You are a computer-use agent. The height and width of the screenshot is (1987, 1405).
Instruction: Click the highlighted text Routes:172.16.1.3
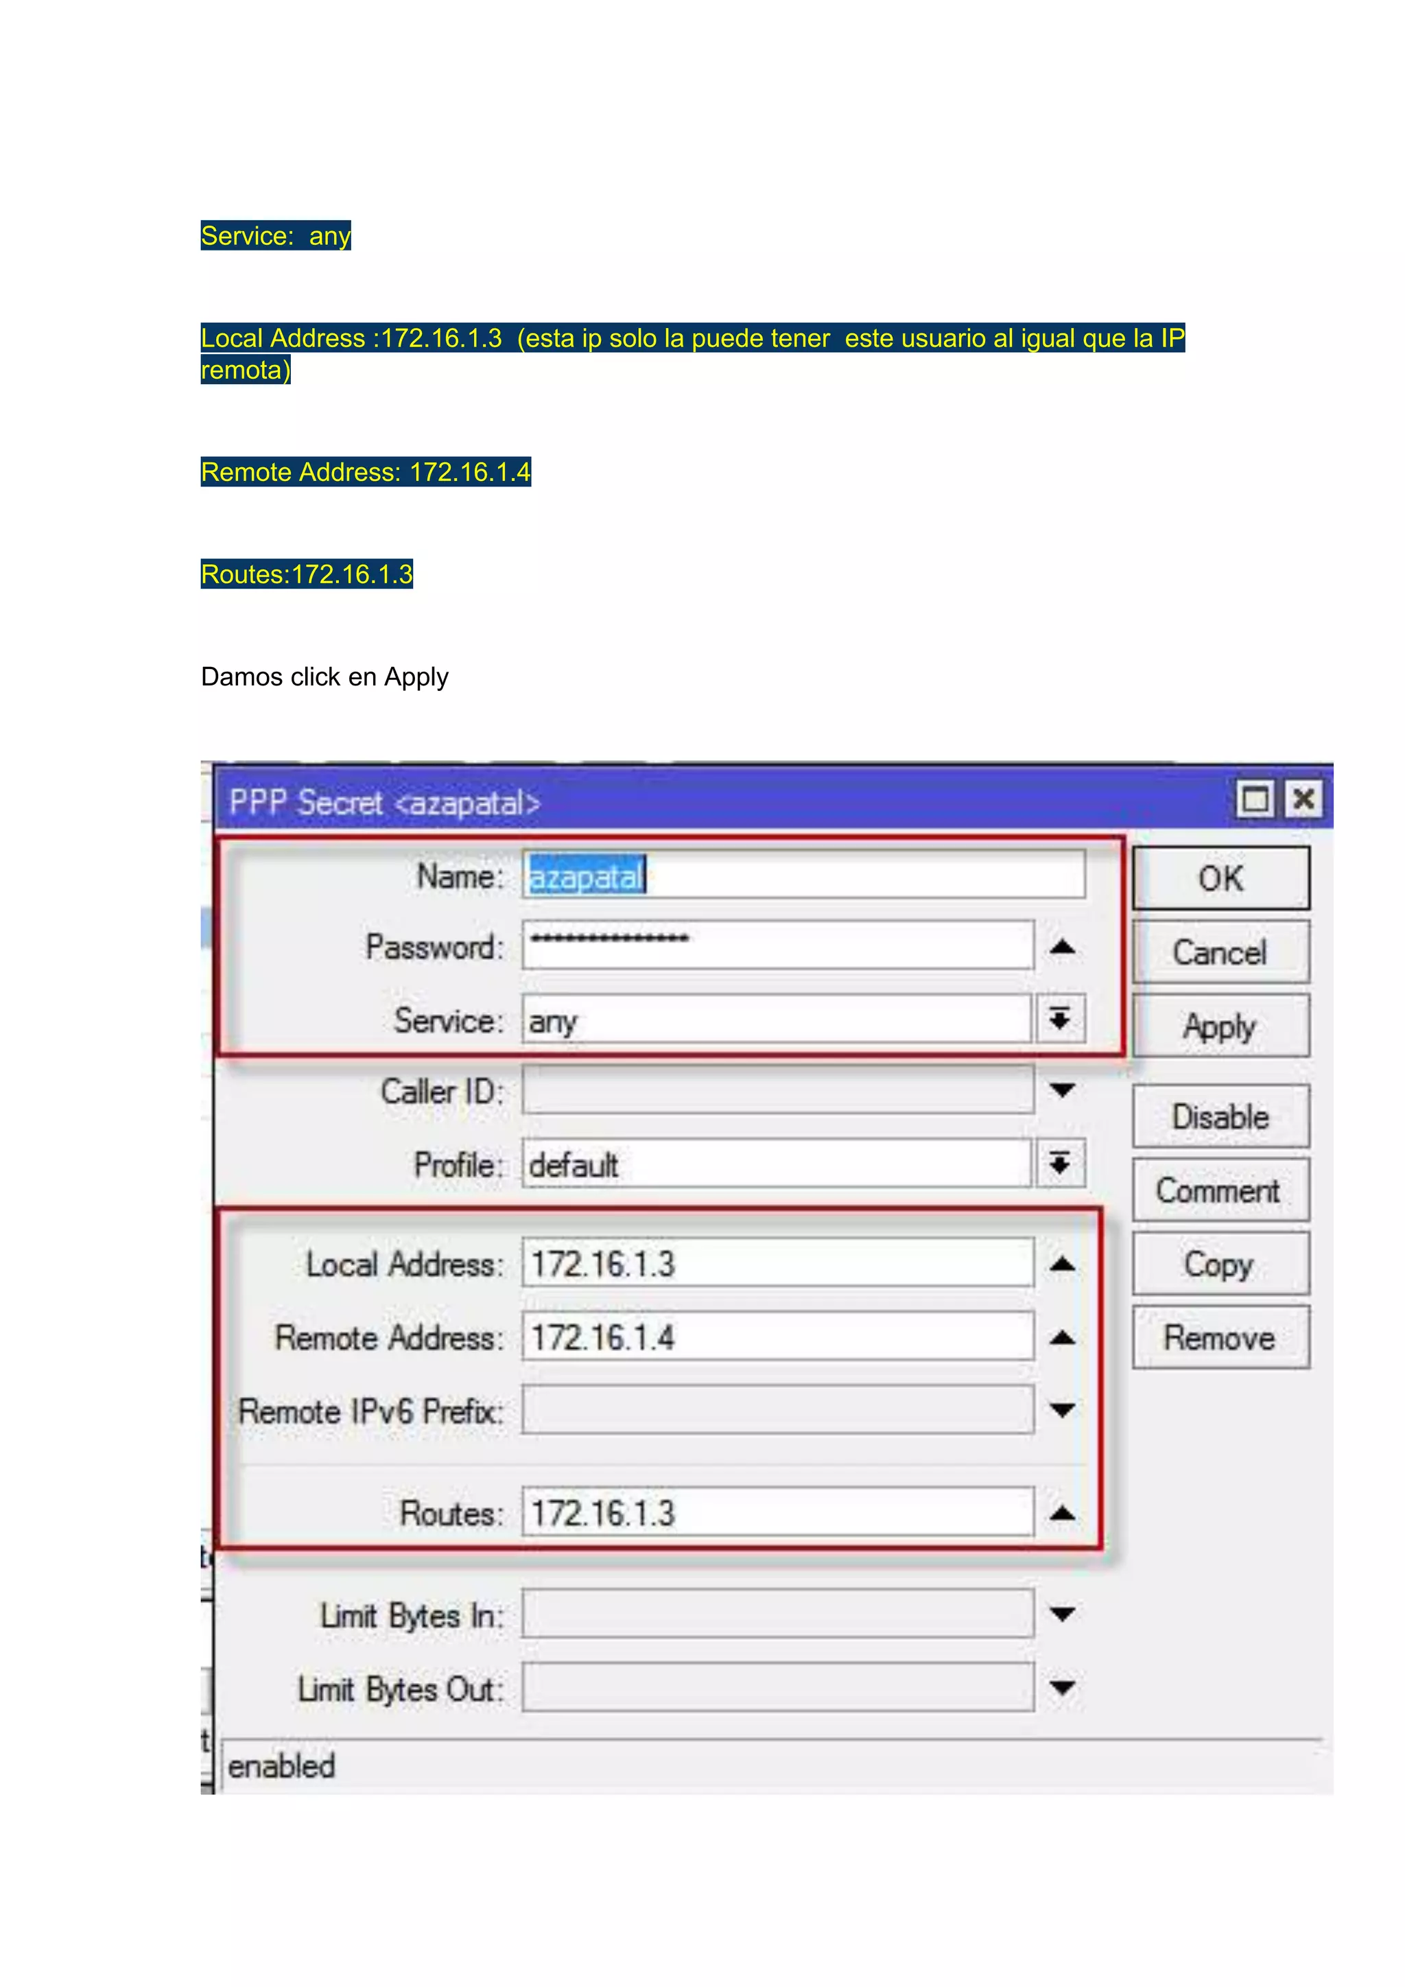tap(307, 574)
